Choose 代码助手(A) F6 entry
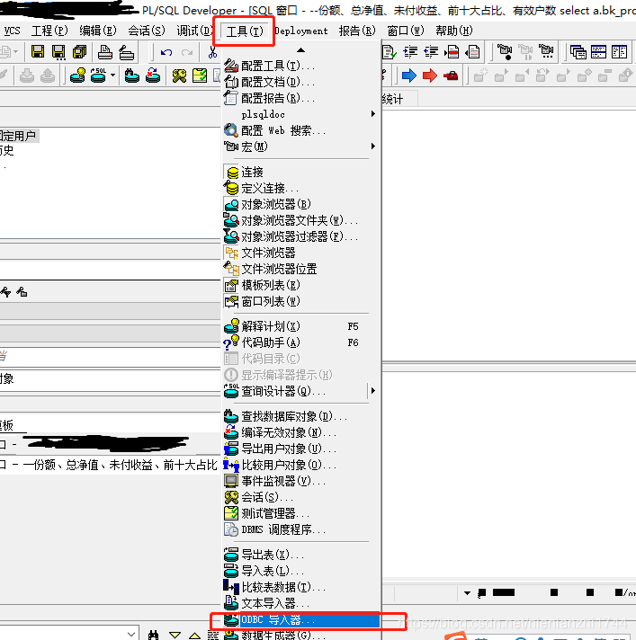 click(301, 342)
